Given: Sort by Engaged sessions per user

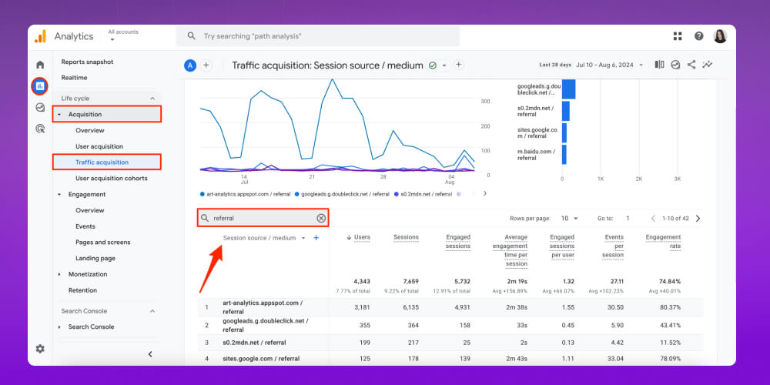Looking at the screenshot, I should click(x=562, y=246).
